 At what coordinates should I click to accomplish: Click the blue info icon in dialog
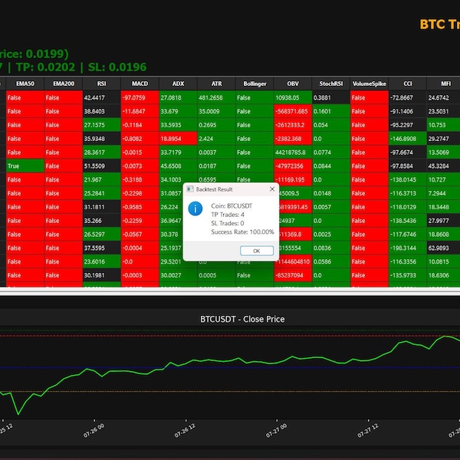[195, 209]
